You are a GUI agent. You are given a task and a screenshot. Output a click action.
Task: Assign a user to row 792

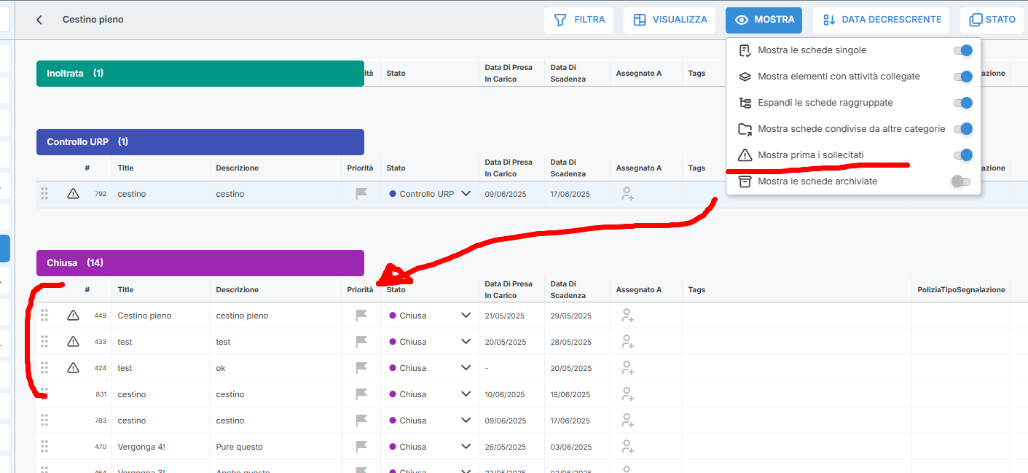[x=626, y=194]
